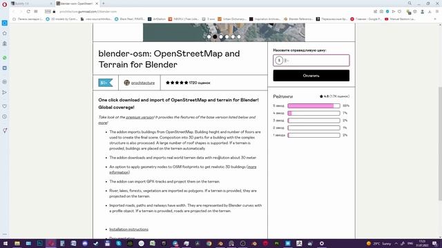Viewport: 442px width, 248px height.
Task: Click the 5 stars rating bar
Action: [314, 105]
